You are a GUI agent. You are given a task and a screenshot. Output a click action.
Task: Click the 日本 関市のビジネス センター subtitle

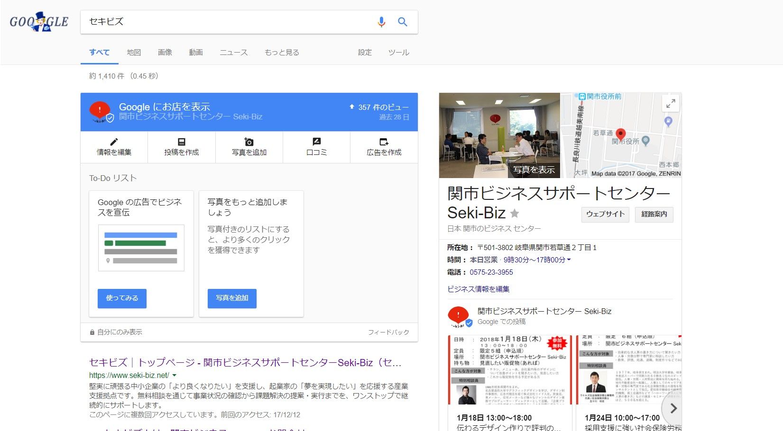click(494, 229)
